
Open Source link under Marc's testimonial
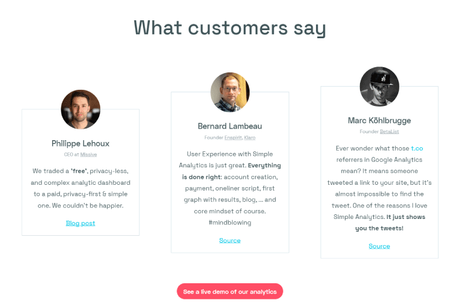tap(380, 246)
